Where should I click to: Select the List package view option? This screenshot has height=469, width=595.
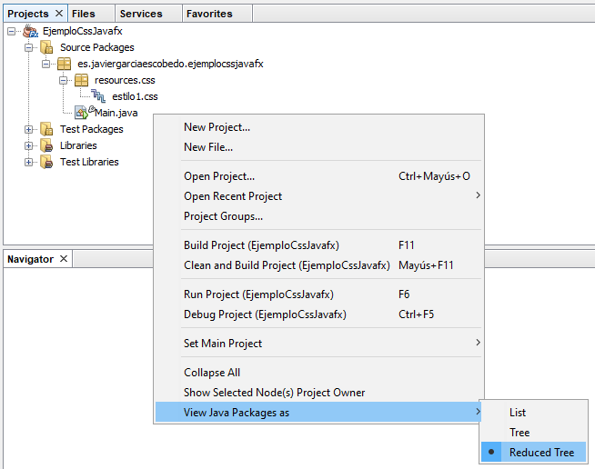(518, 413)
